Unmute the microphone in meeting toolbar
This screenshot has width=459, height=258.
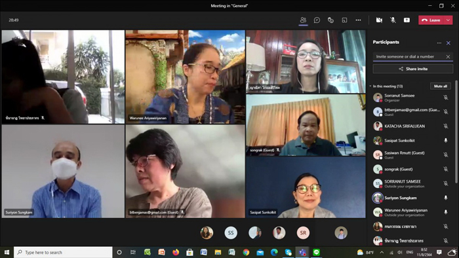393,20
